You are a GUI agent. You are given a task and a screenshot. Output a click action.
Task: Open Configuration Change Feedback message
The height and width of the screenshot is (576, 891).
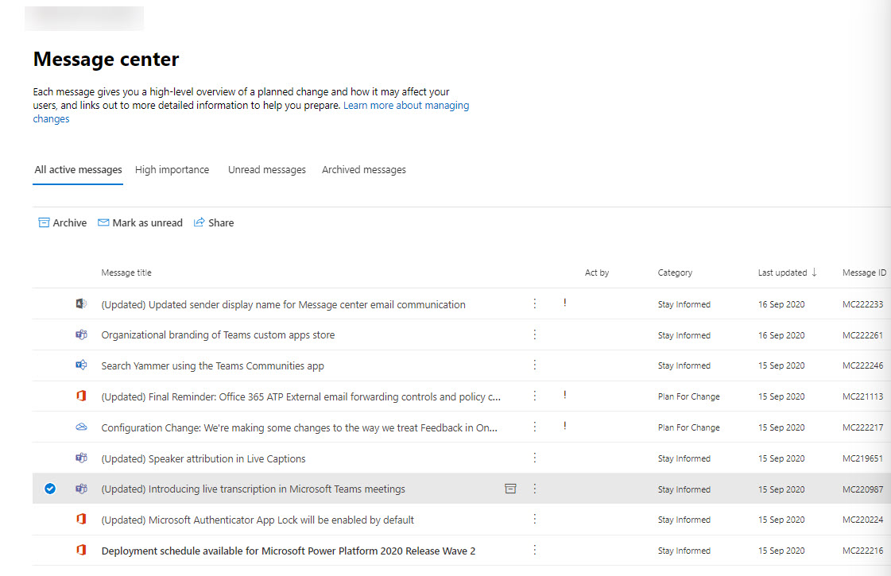point(300,427)
